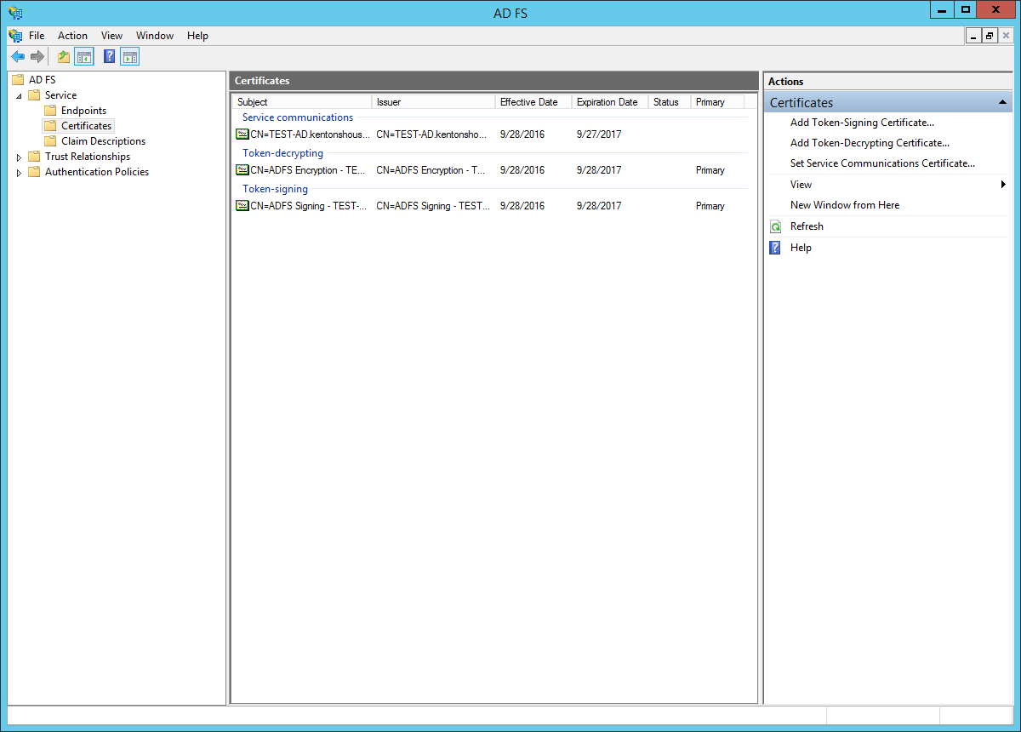Viewport: 1021px width, 732px height.
Task: Open the File menu
Action: point(37,36)
